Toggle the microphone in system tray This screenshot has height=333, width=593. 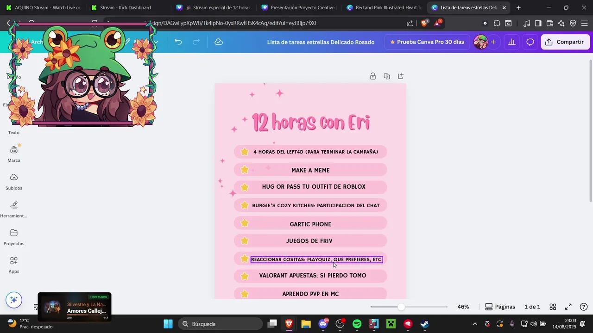point(512,324)
